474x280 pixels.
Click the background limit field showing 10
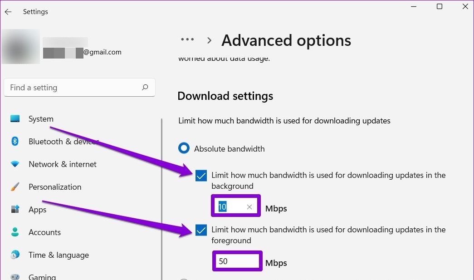tap(236, 206)
